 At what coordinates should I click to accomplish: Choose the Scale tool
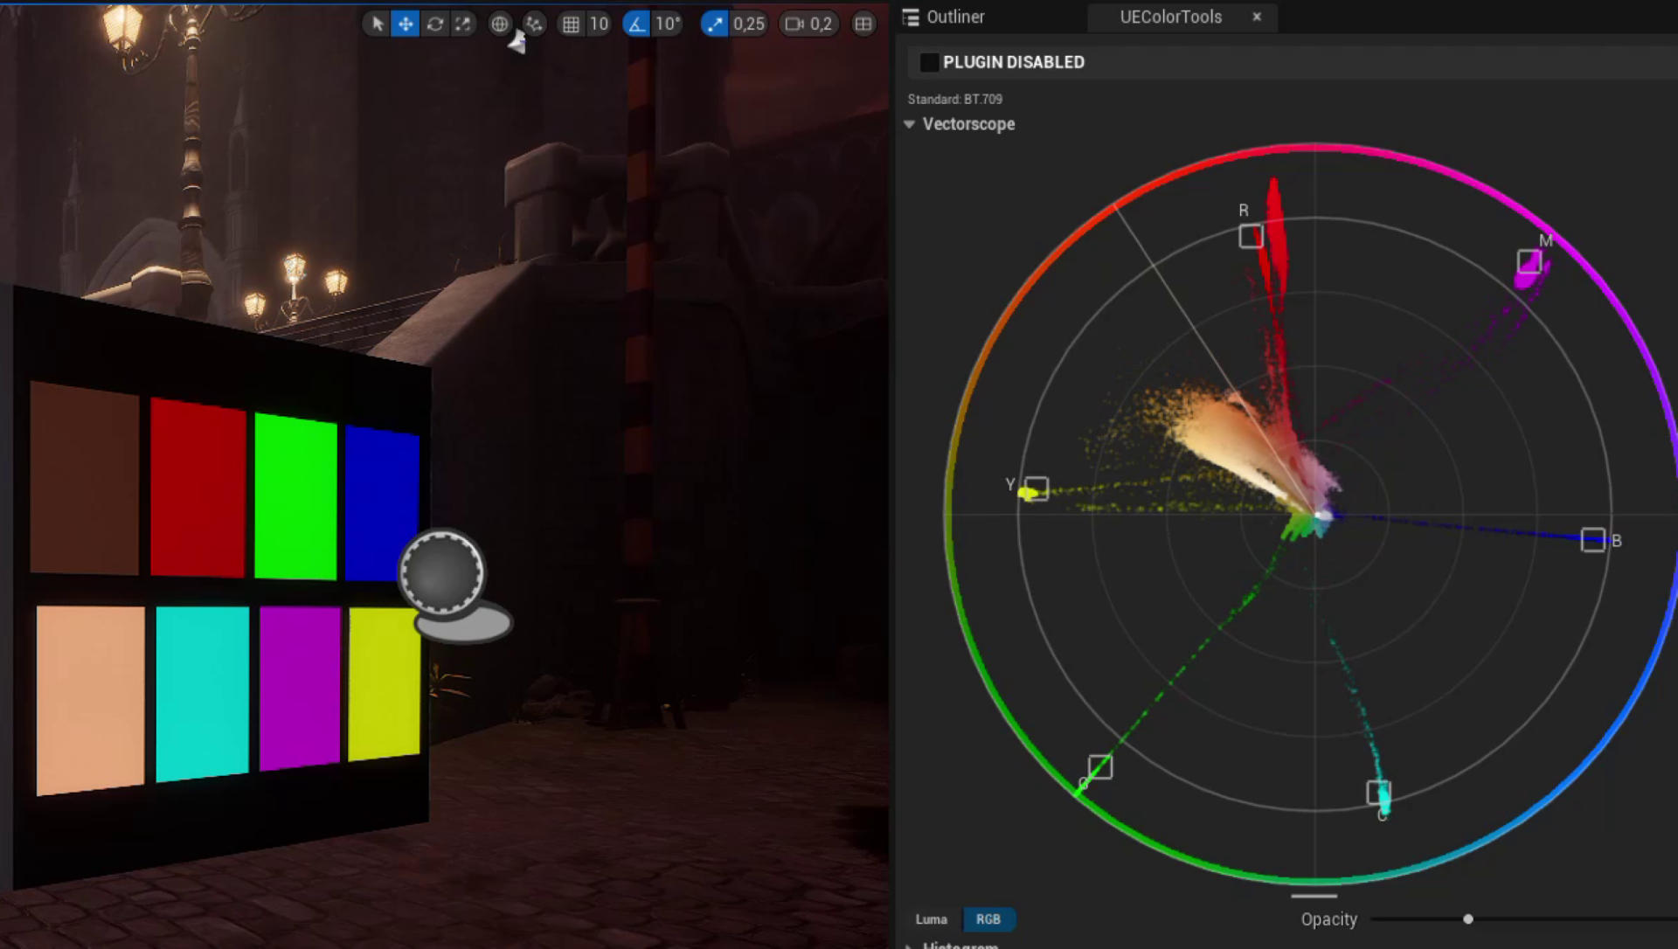(462, 24)
